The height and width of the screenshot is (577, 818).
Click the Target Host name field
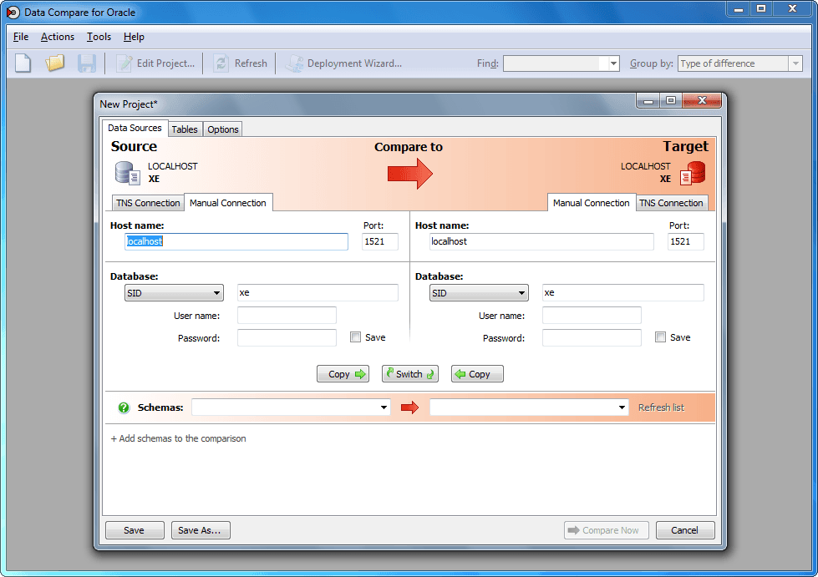[541, 241]
